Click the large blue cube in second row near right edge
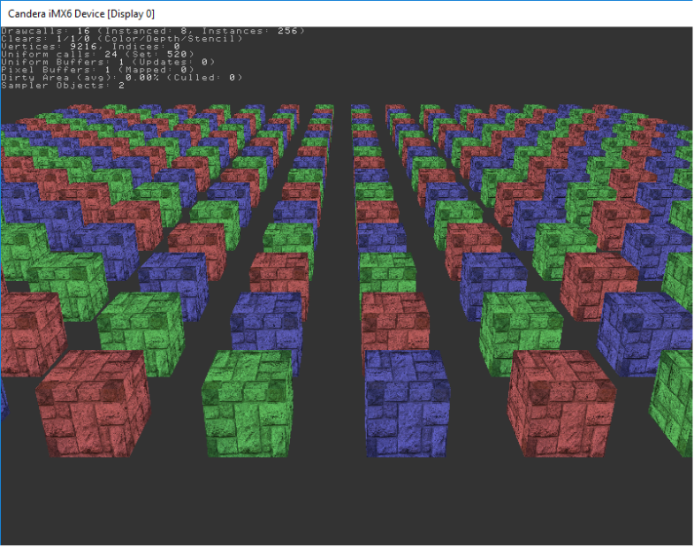 click(644, 333)
